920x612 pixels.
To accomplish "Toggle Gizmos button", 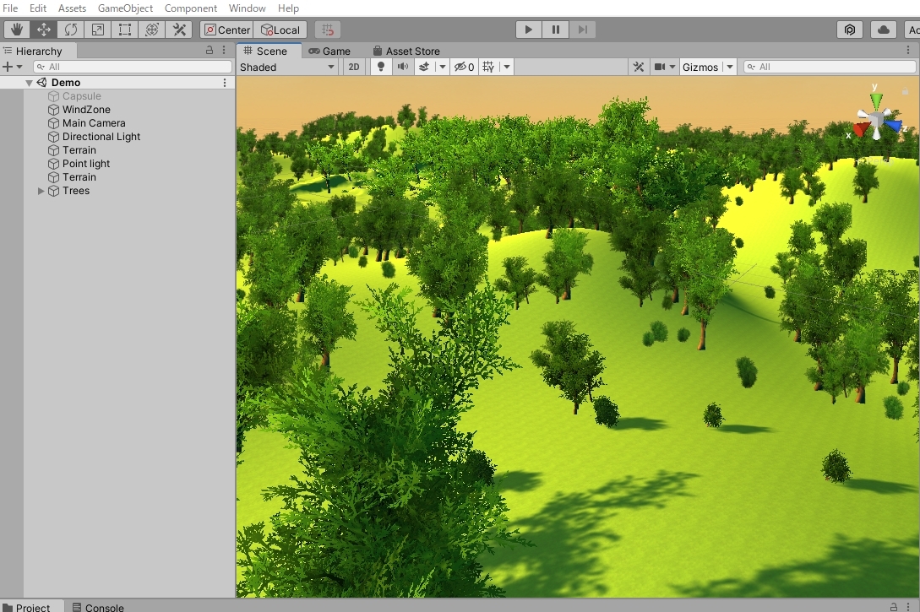I will (x=700, y=67).
